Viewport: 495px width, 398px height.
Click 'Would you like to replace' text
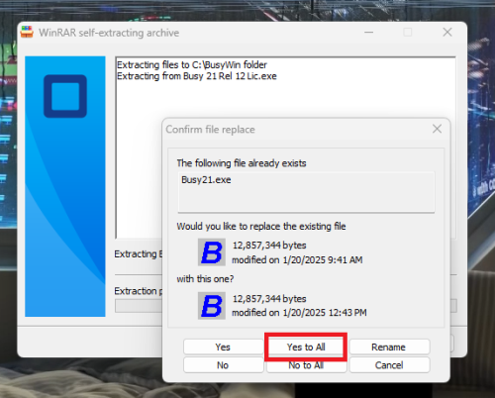pyautogui.click(x=230, y=227)
